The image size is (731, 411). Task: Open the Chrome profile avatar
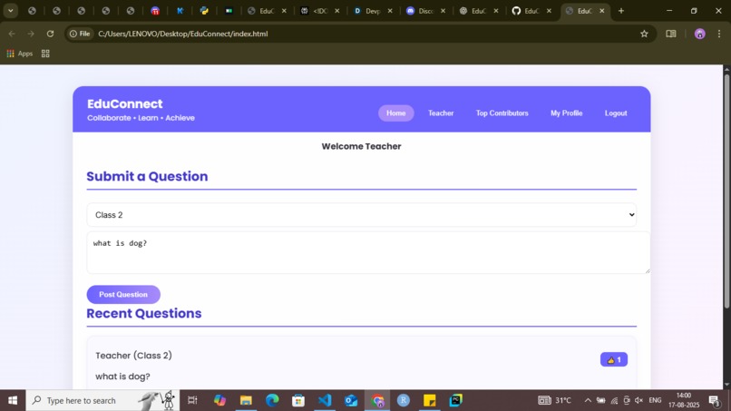click(x=700, y=34)
